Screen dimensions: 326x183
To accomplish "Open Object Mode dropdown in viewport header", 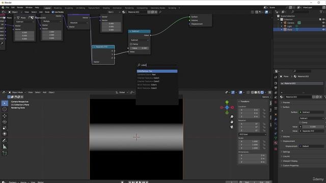I will coord(17,93).
